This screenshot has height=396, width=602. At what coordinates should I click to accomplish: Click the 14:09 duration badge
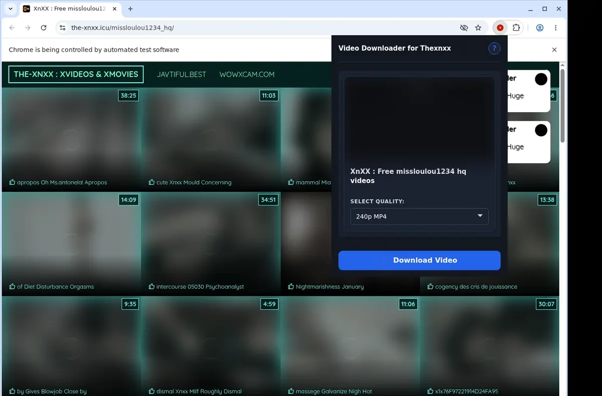[128, 200]
